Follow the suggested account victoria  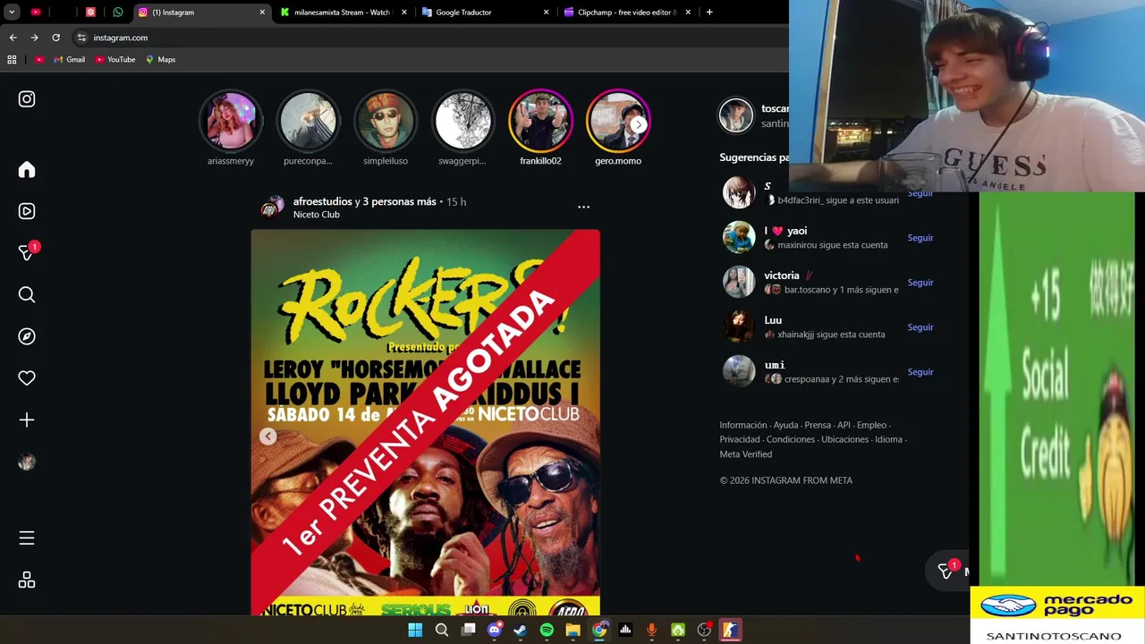(x=920, y=283)
